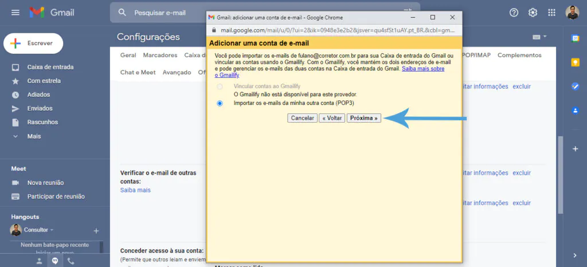Viewport: 587px width, 267px height.
Task: Click the Gmail logo
Action: pyautogui.click(x=52, y=13)
